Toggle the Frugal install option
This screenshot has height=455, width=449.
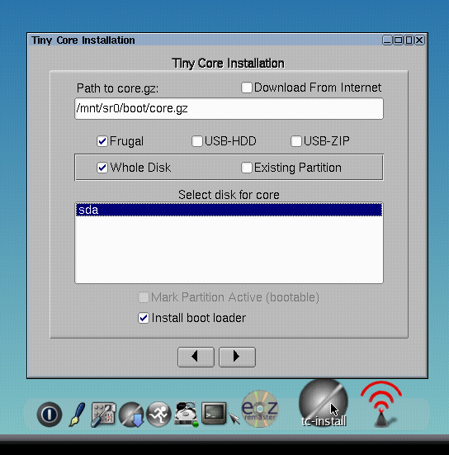(102, 141)
